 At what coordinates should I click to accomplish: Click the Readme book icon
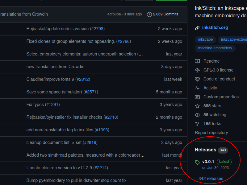197,61
